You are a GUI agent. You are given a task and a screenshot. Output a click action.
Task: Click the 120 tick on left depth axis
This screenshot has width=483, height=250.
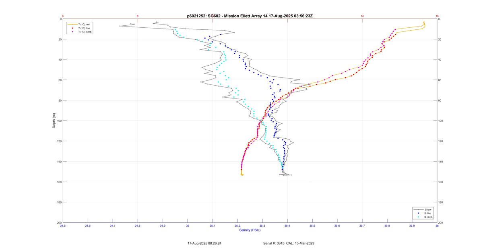pos(59,141)
